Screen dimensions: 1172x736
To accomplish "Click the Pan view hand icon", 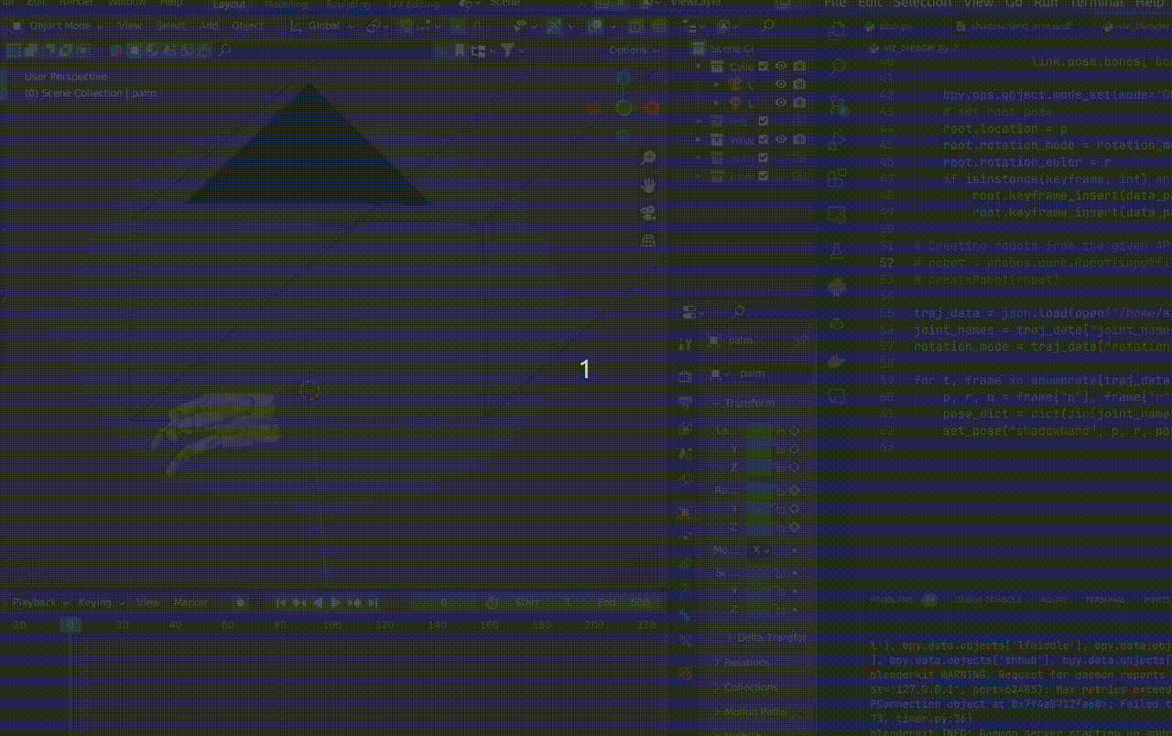I will (648, 186).
